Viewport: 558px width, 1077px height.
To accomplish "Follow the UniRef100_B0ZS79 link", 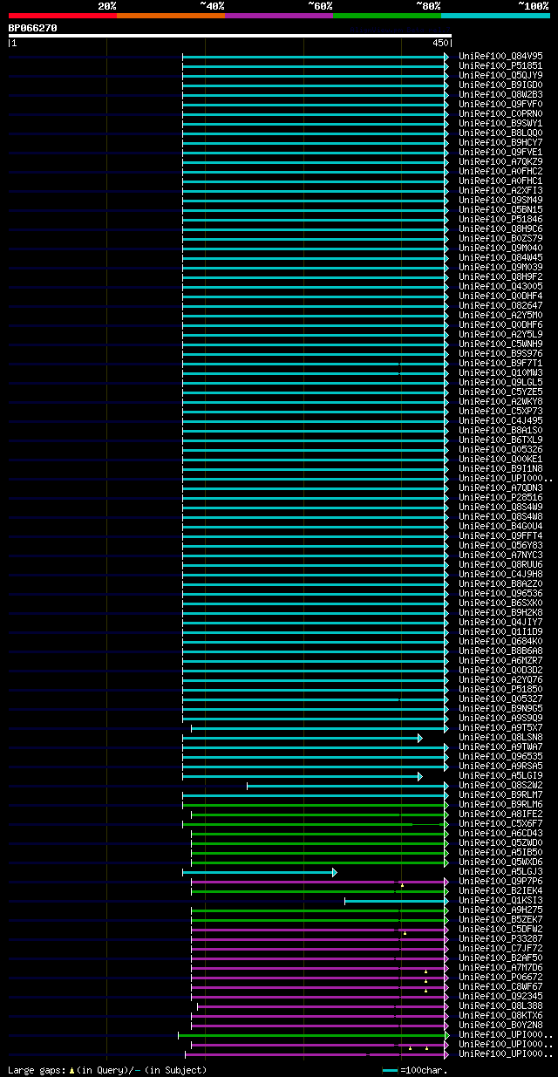I will click(500, 238).
